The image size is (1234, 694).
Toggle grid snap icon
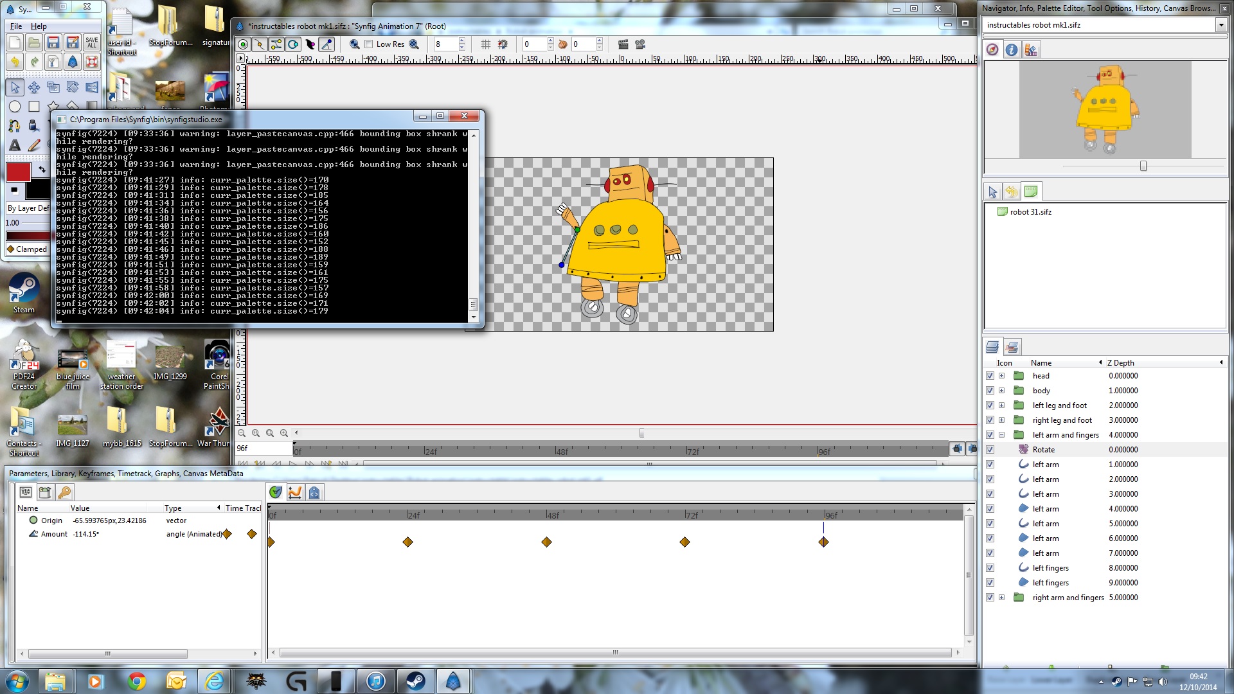[503, 44]
